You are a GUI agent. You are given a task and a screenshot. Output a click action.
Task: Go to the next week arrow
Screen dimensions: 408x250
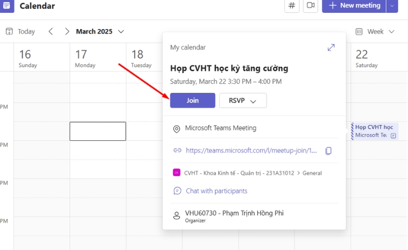(x=67, y=32)
